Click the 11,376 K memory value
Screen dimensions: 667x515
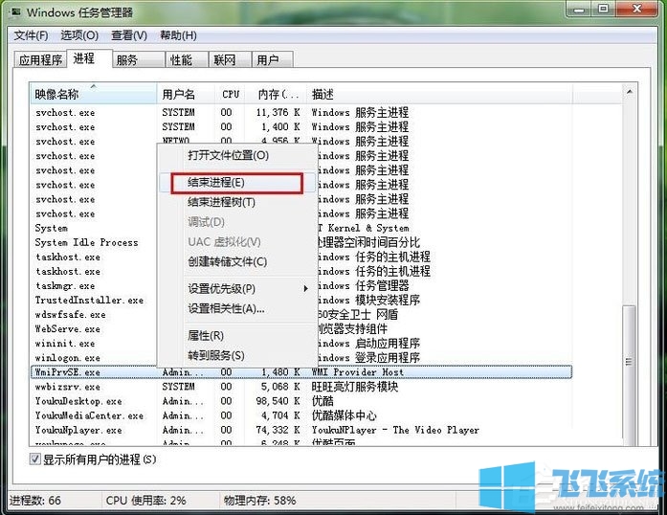[278, 113]
